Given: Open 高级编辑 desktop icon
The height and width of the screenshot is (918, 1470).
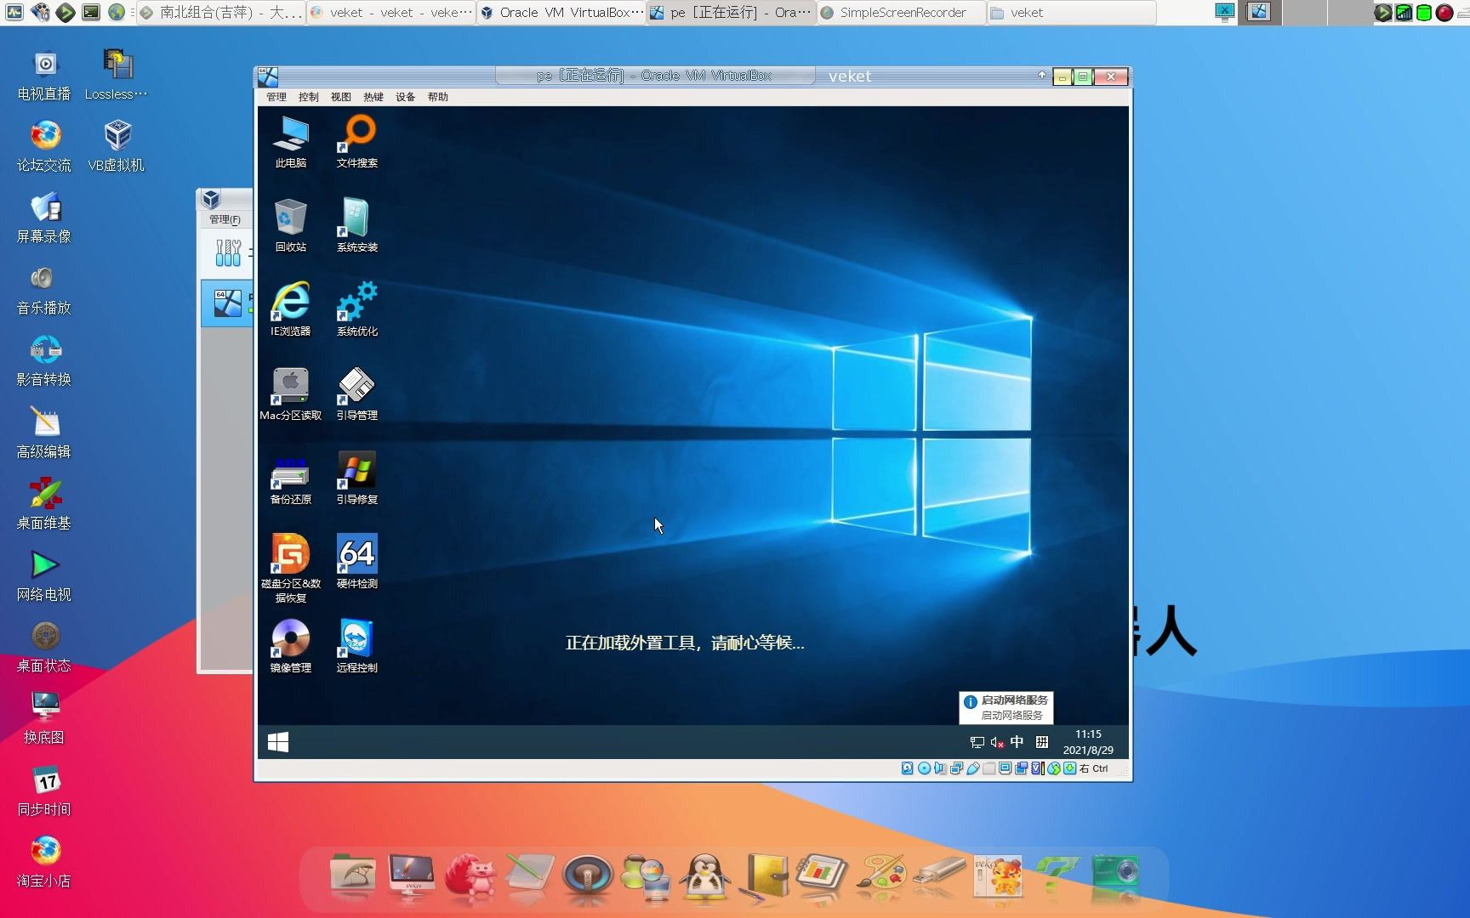Looking at the screenshot, I should point(44,433).
